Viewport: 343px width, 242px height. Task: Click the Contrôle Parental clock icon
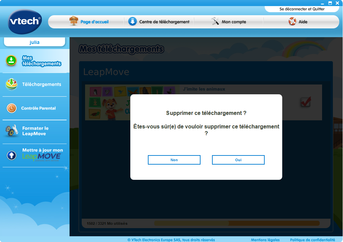click(x=11, y=108)
